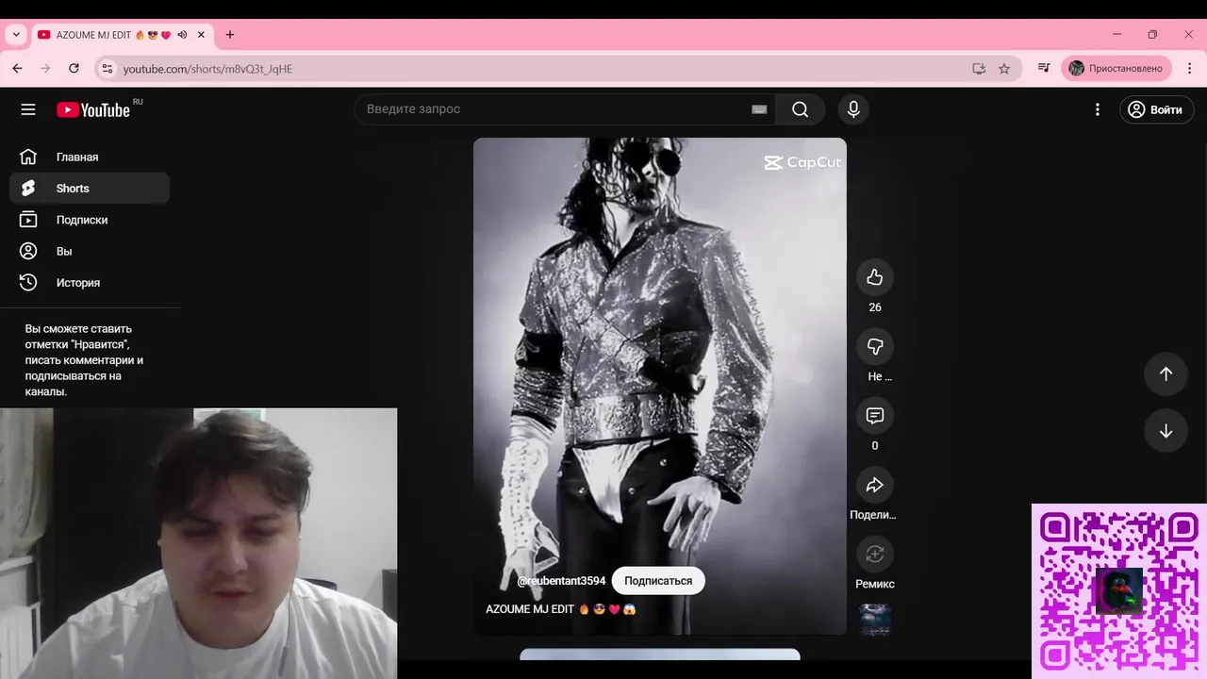Screen dimensions: 1207x679
Task: Click the Подписаться subscribe button
Action: (x=658, y=581)
